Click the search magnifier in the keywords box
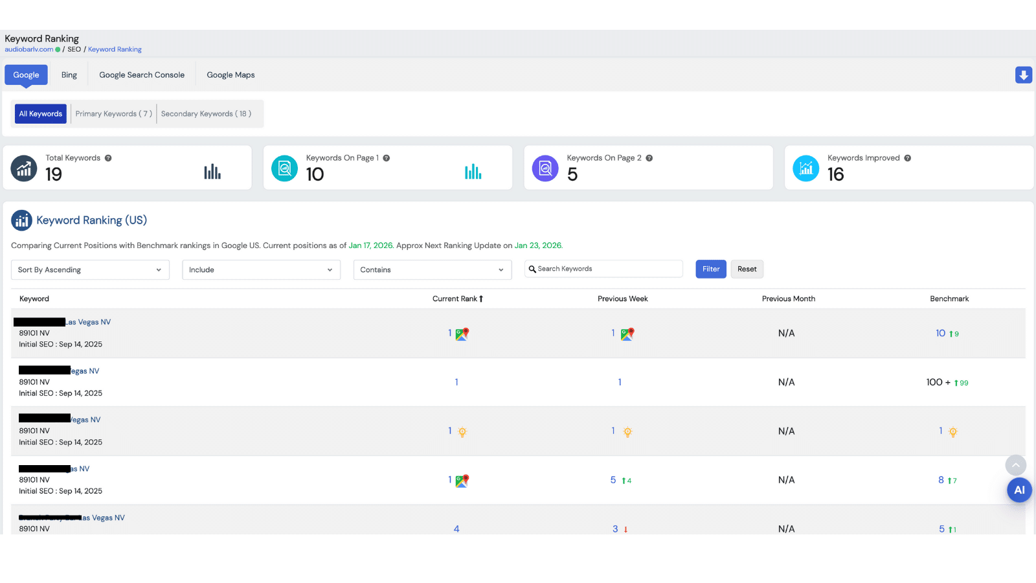This screenshot has width=1036, height=583. (532, 269)
